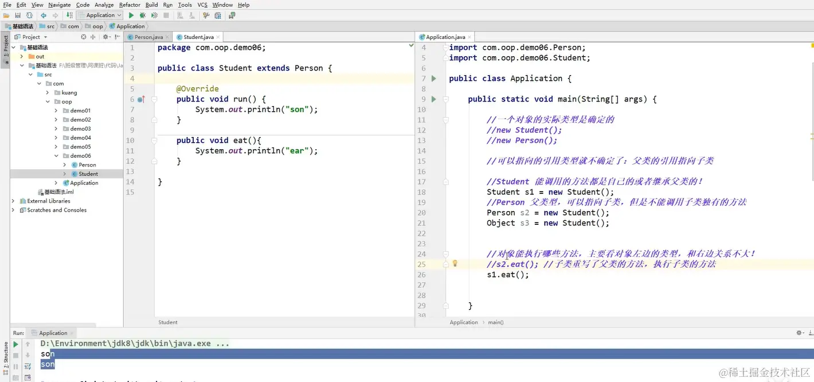Open the Project view dropdown
The width and height of the screenshot is (814, 382).
pos(31,37)
